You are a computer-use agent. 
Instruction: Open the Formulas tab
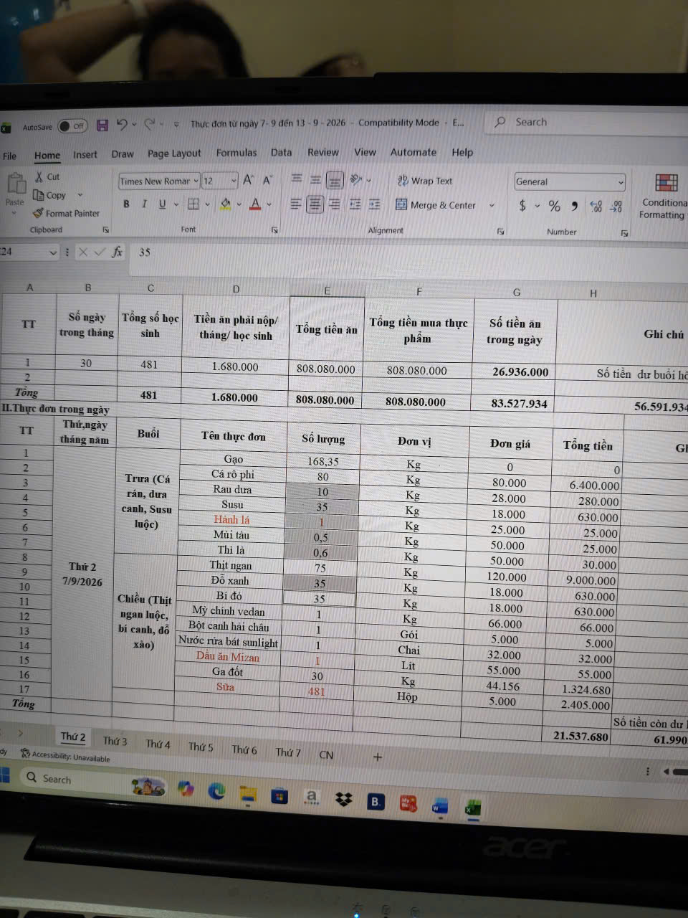pyautogui.click(x=236, y=153)
